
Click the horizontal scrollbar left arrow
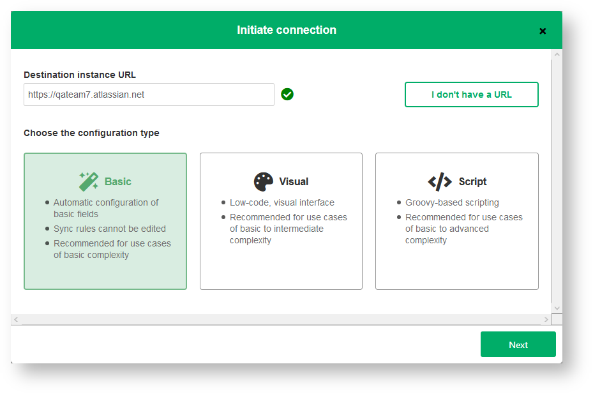(16, 319)
